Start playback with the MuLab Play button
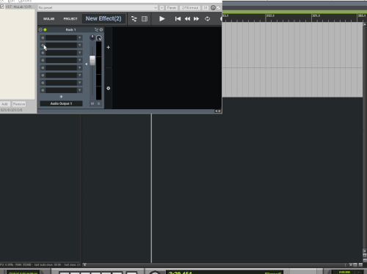The image size is (367, 274). (161, 19)
